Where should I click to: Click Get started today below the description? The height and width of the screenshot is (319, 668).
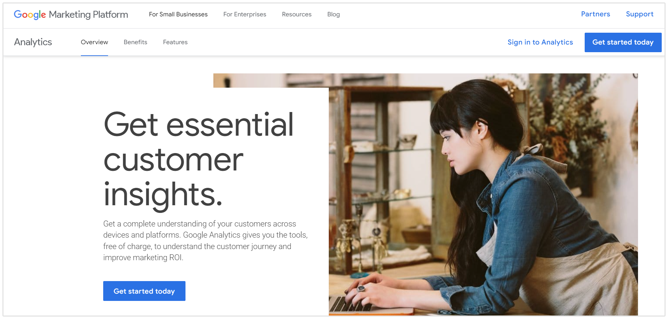point(144,291)
